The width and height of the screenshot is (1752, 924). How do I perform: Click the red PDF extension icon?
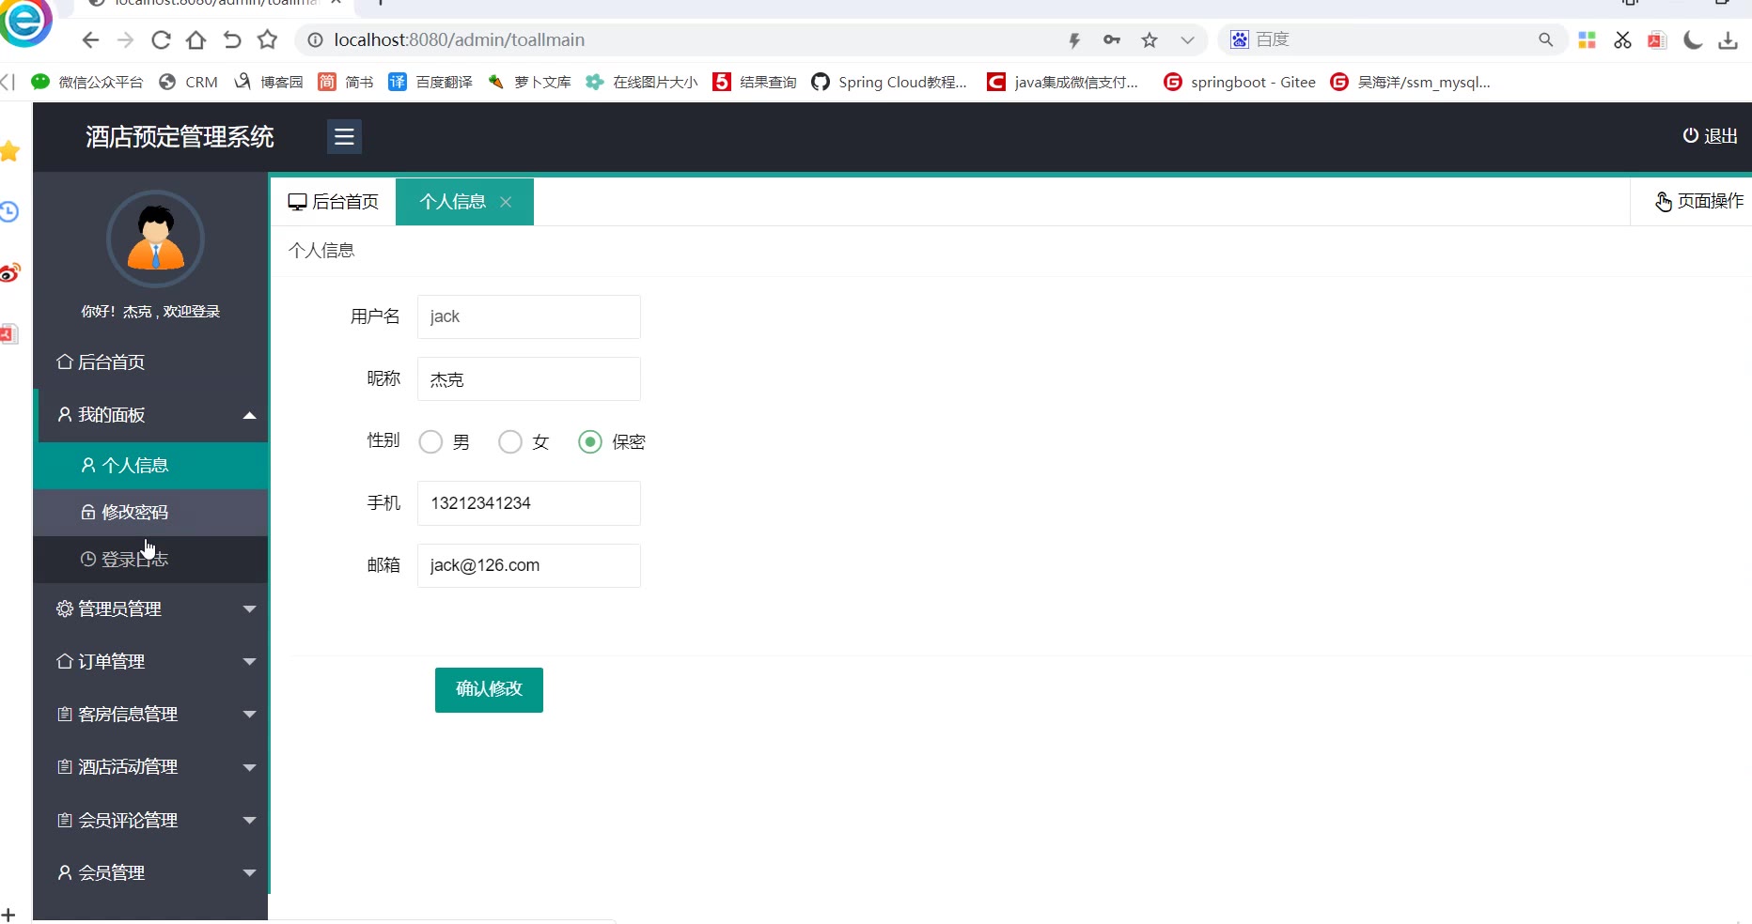point(1657,40)
